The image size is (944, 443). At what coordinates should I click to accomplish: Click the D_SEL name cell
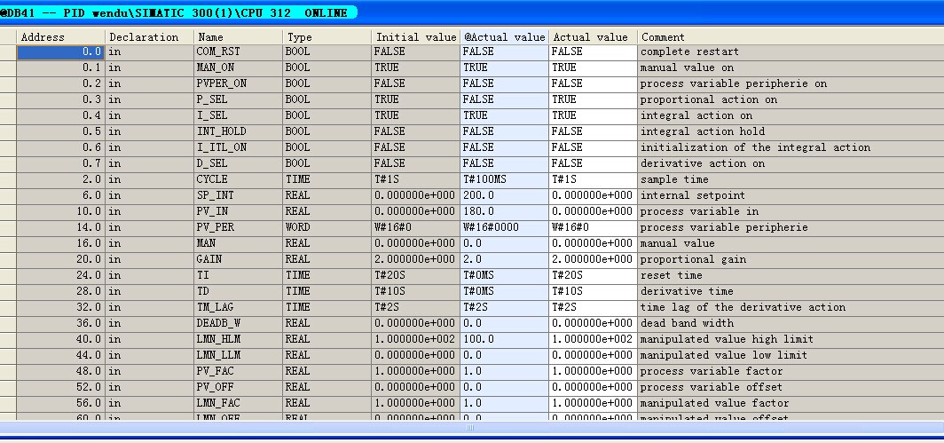pyautogui.click(x=238, y=163)
